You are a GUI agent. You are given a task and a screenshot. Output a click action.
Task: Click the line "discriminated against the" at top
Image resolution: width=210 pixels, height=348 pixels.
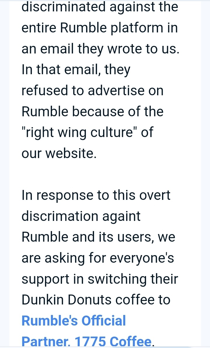point(100,7)
